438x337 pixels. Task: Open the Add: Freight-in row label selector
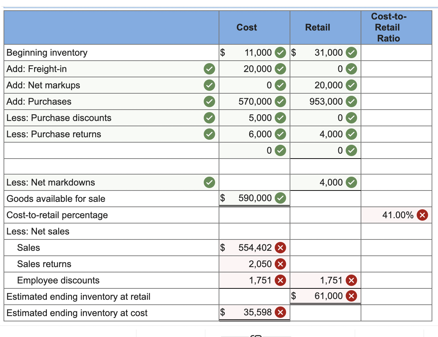coord(111,69)
